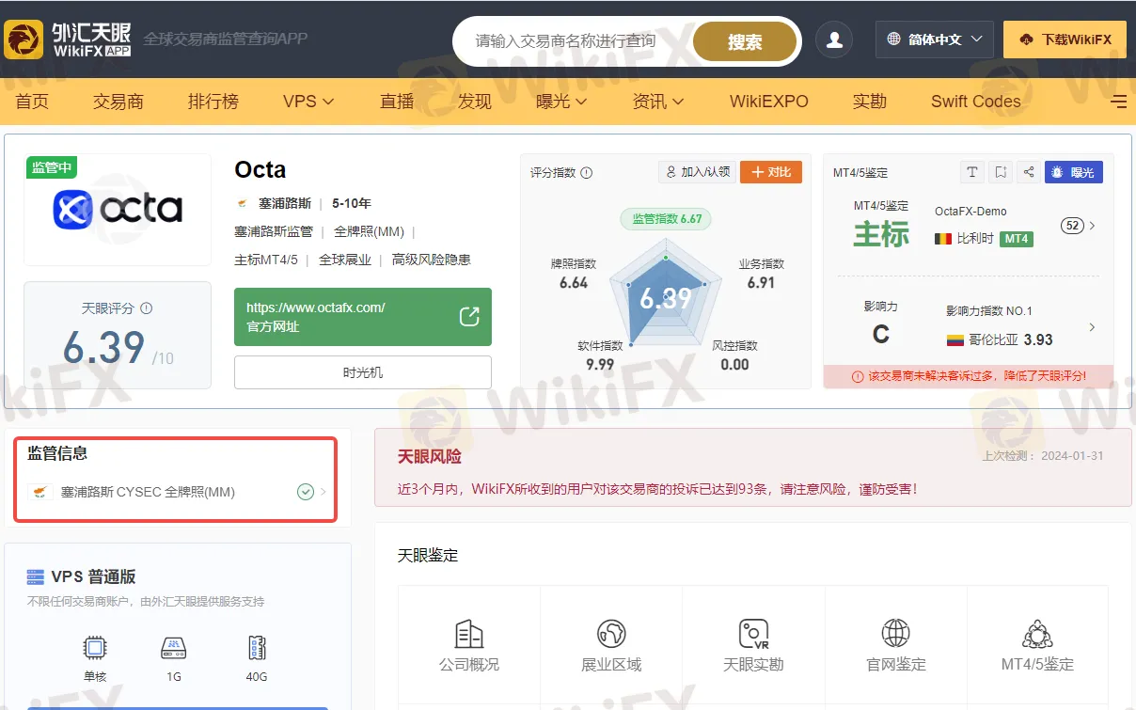Open the 简体中文 language dropdown
This screenshot has width=1136, height=710.
pyautogui.click(x=935, y=39)
